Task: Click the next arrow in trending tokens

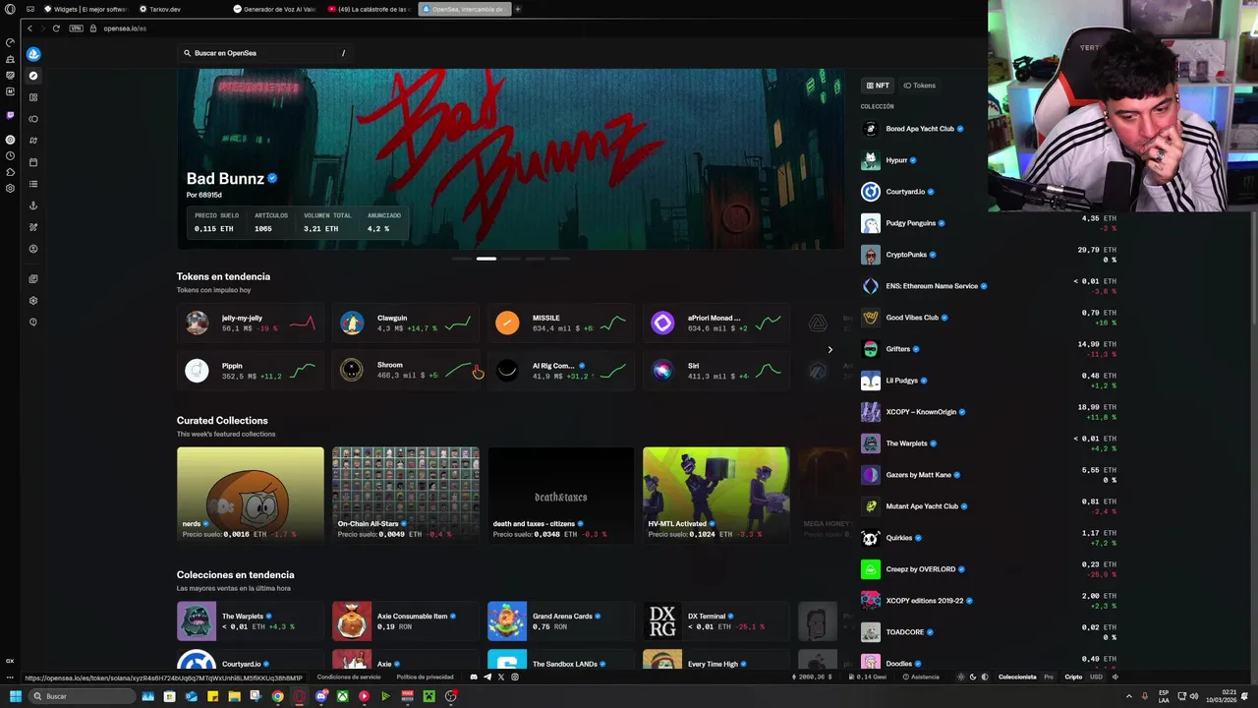Action: click(x=829, y=349)
